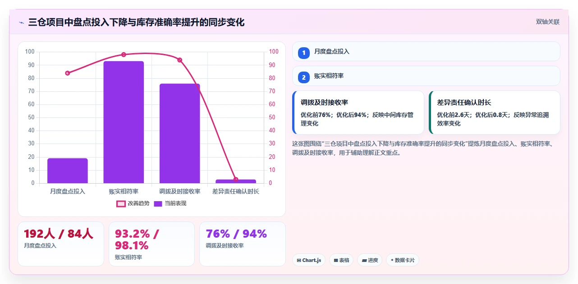Click right pink axis value 50
Screen dimensions: 578x284
(x=272, y=117)
